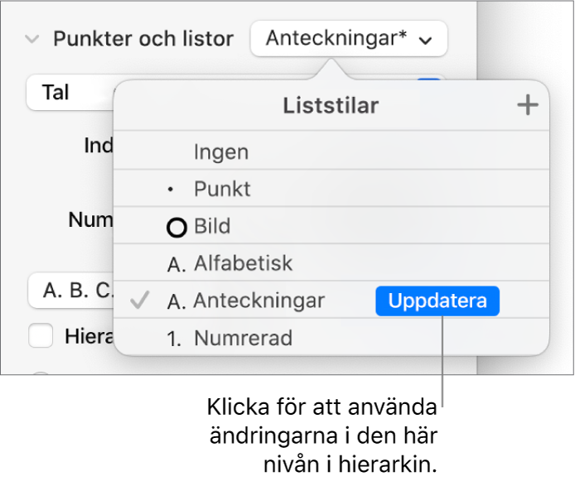Toggle the Hierarkiska checkbox
The height and width of the screenshot is (486, 575).
point(41,335)
